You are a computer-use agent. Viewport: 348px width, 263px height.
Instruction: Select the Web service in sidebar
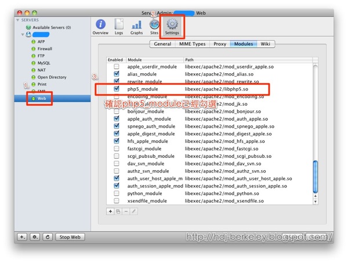[x=52, y=98]
